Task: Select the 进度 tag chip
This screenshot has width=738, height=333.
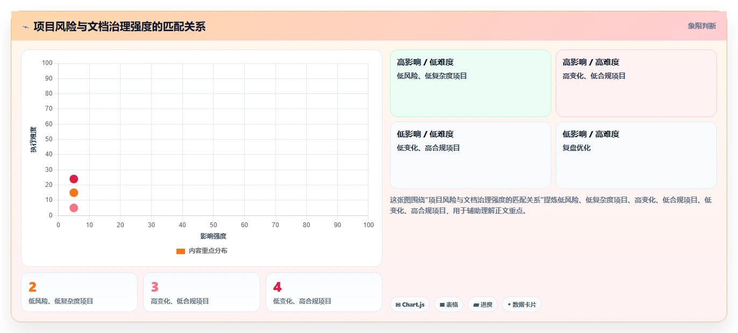Action: 482,305
